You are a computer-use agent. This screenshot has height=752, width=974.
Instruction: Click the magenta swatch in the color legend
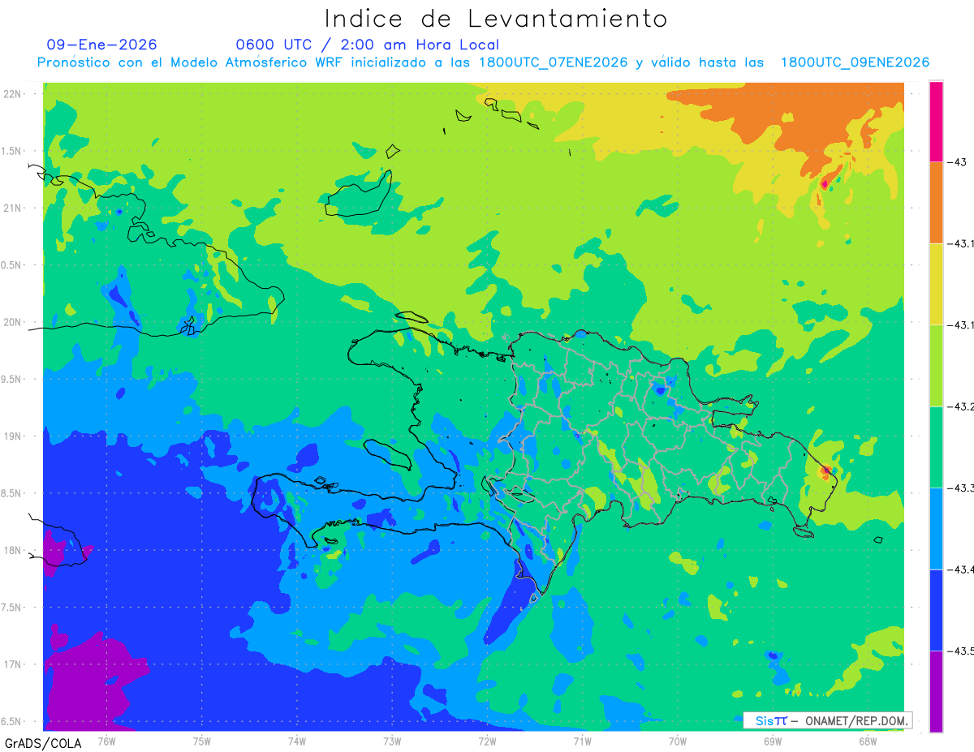(x=936, y=121)
